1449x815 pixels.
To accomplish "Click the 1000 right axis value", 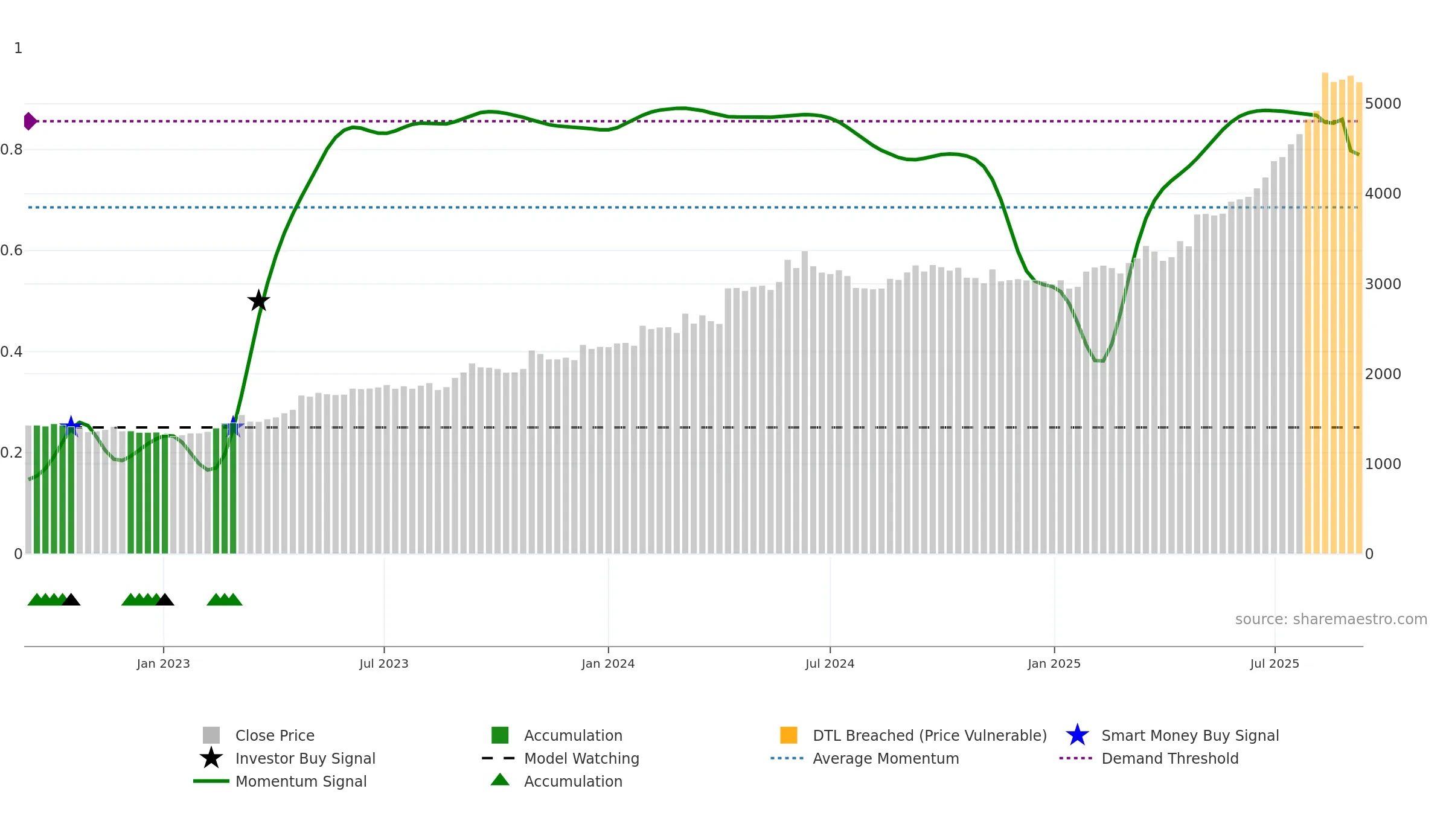I will (1383, 464).
